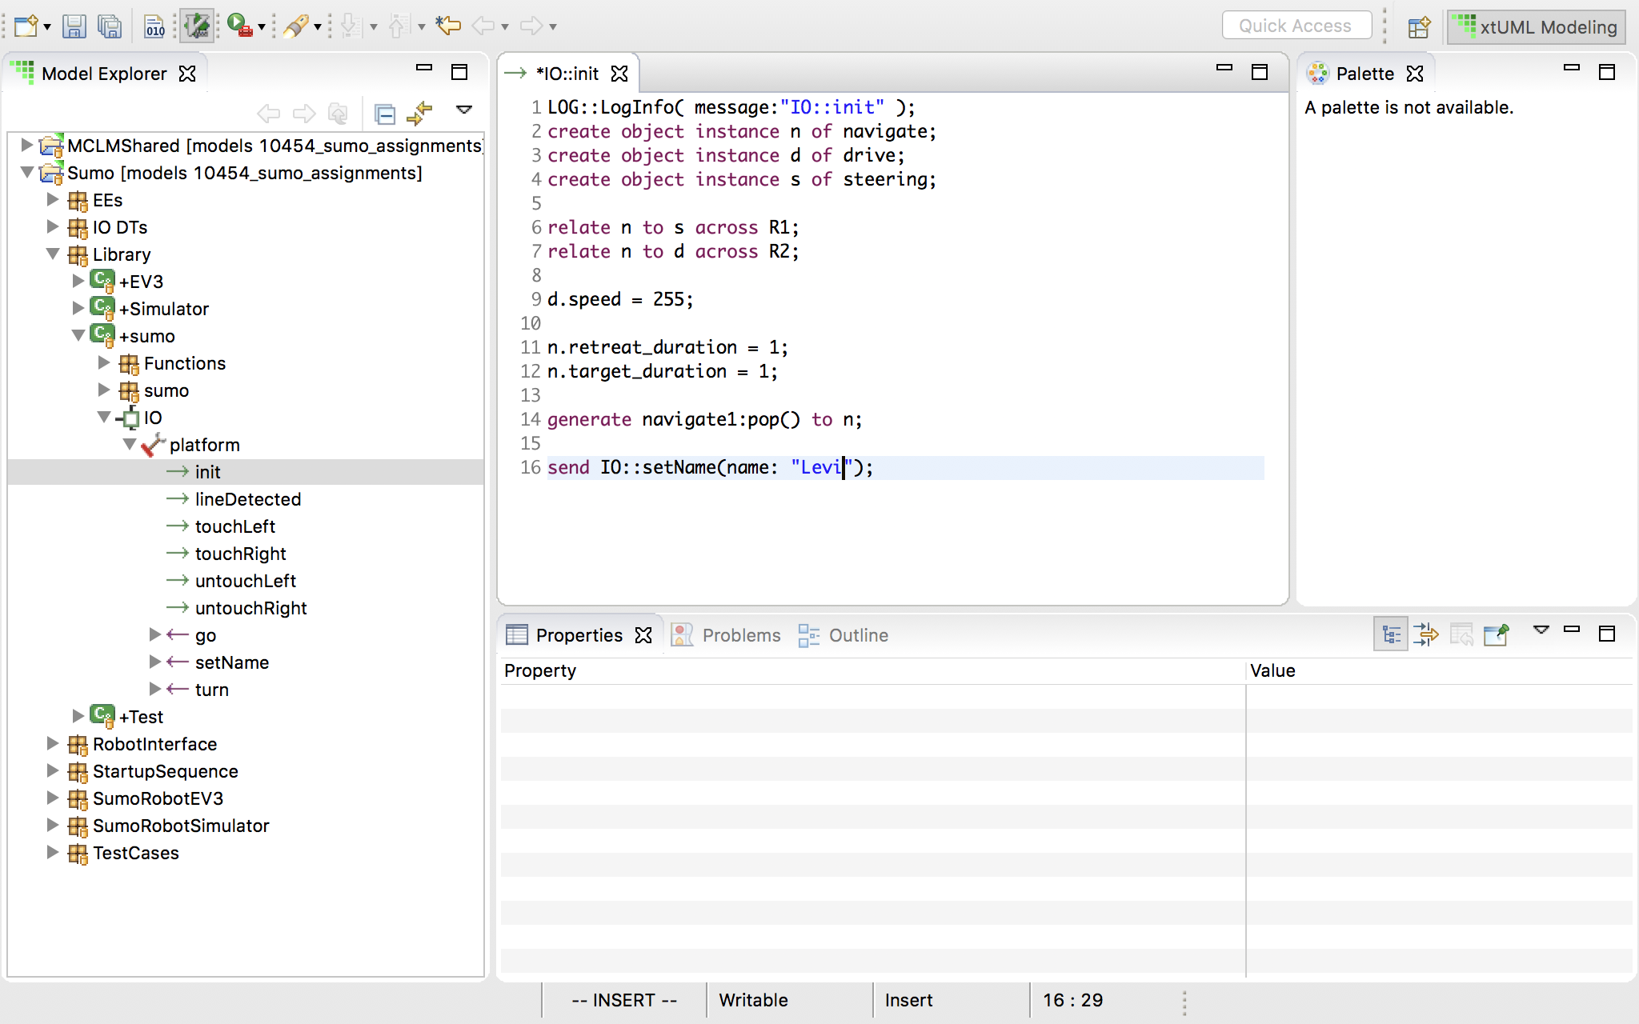
Task: Close the *IO::init editor tab
Action: coord(619,74)
